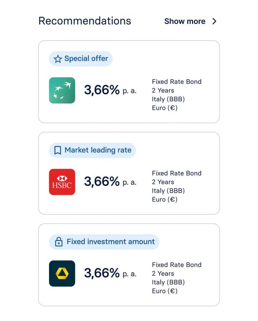Viewport: 258px width, 321px height.
Task: Select the Special offer badge
Action: point(81,59)
